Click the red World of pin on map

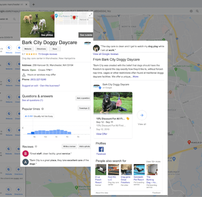pos(189,143)
